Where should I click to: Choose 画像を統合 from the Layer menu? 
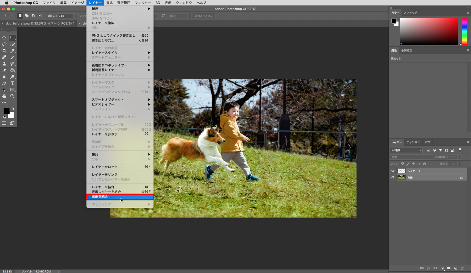(x=120, y=197)
